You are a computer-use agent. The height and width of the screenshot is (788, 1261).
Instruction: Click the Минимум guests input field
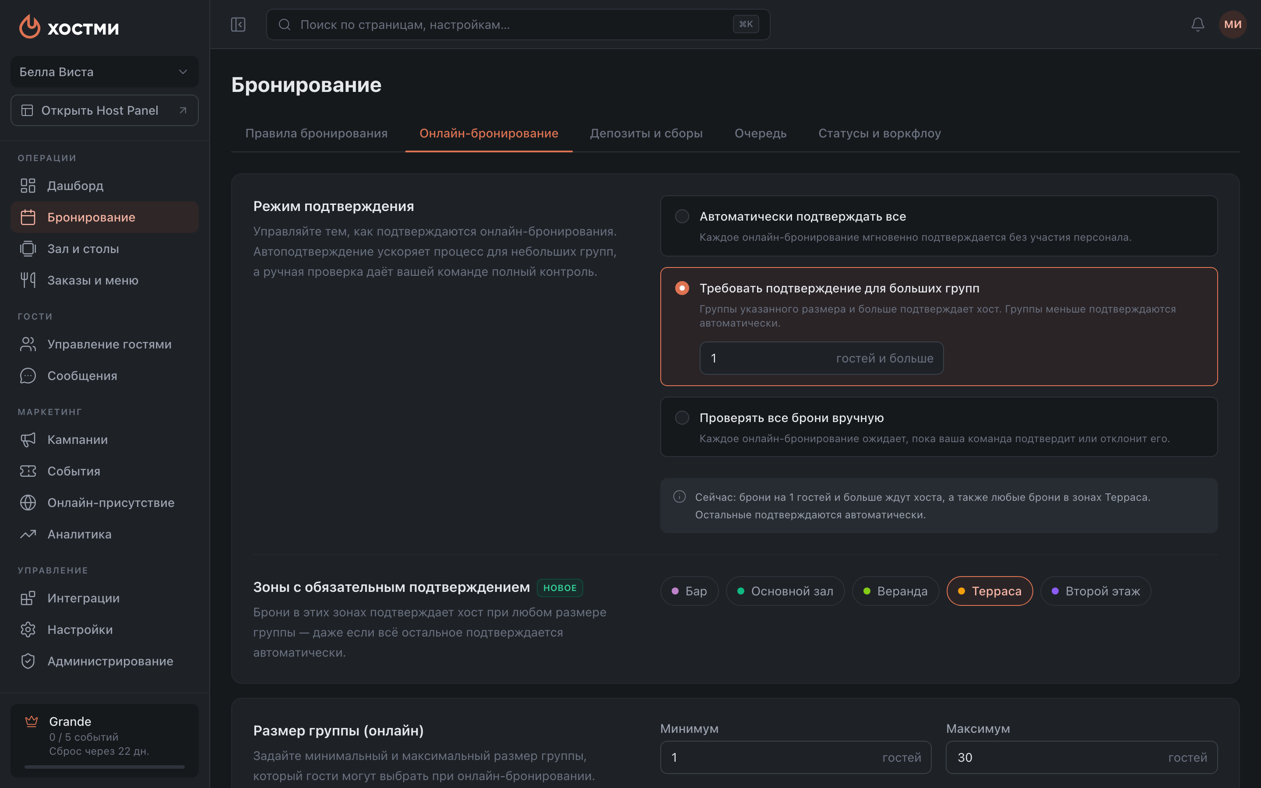click(x=796, y=757)
